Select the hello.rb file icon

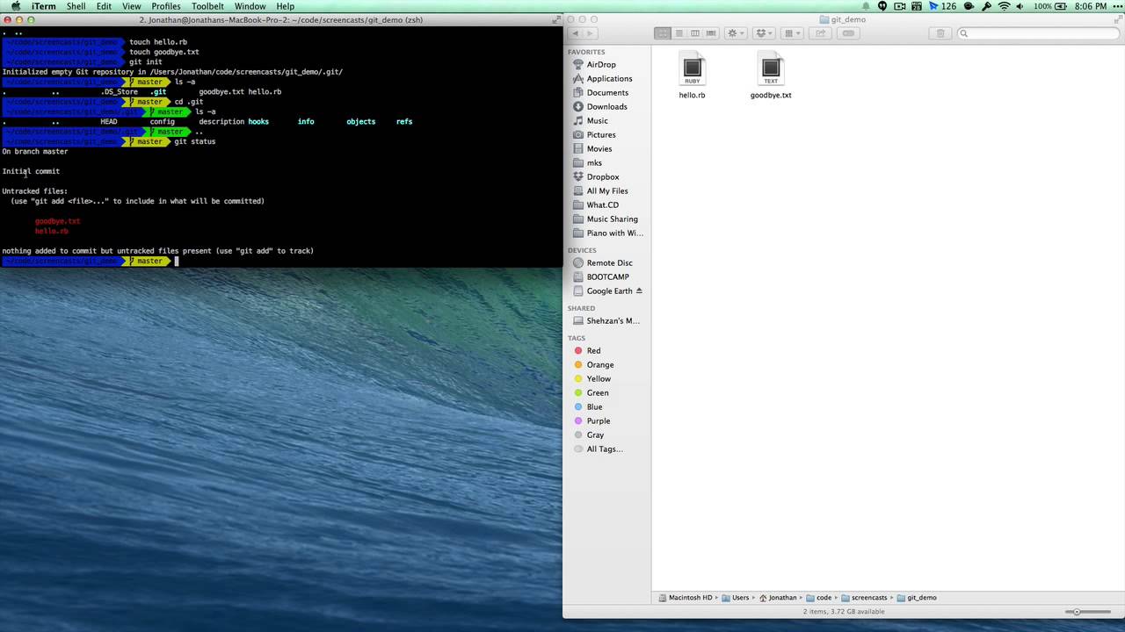click(692, 68)
